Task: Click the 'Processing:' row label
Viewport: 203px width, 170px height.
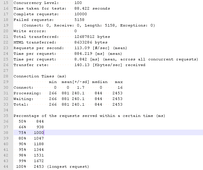Action: [x=27, y=93]
